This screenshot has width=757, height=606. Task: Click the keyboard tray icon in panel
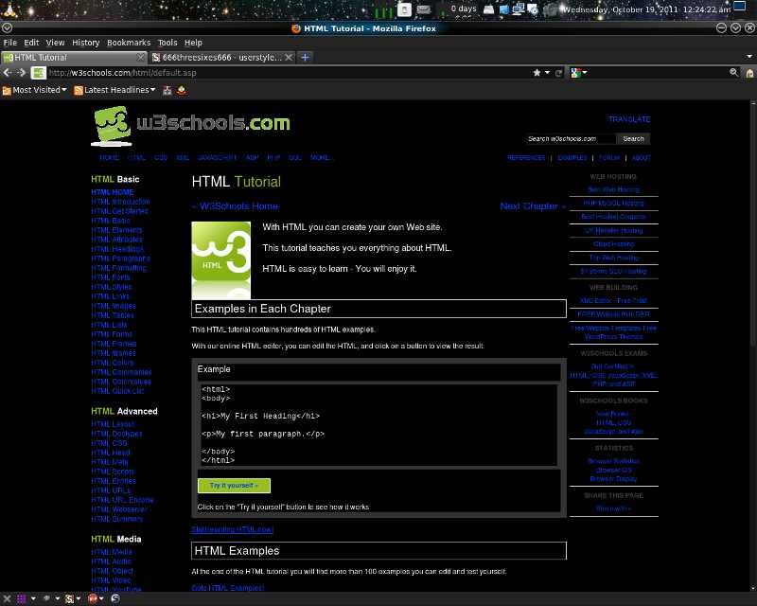pyautogui.click(x=423, y=9)
